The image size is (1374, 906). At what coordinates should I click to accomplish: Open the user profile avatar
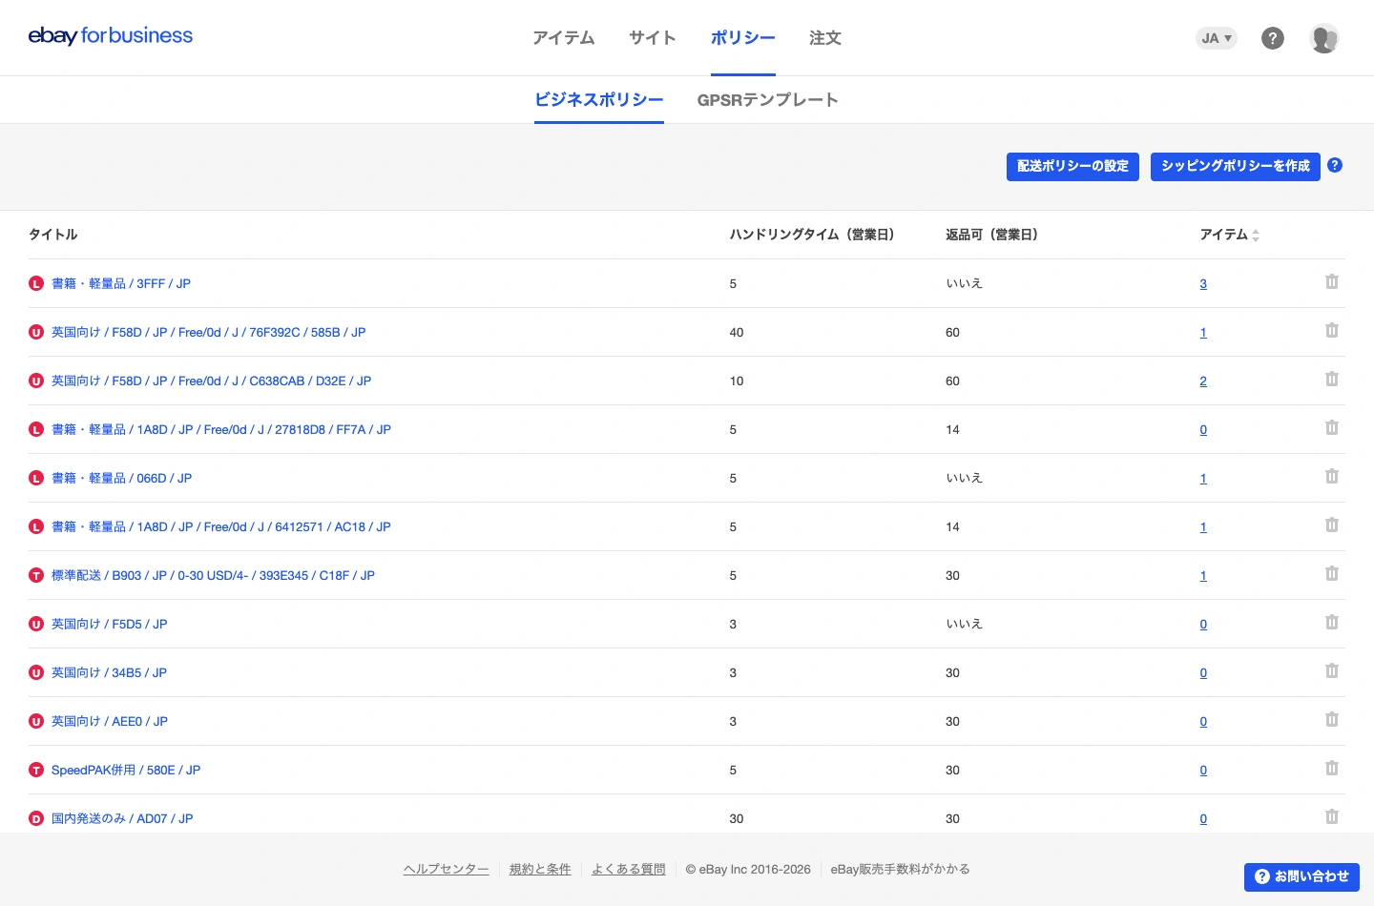point(1324,38)
